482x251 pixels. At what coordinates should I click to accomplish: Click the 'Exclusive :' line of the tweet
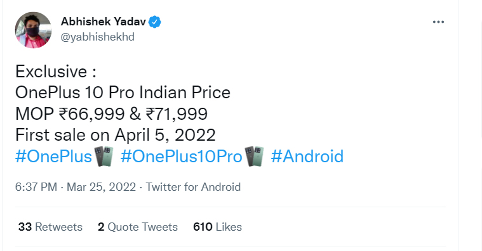(x=56, y=72)
